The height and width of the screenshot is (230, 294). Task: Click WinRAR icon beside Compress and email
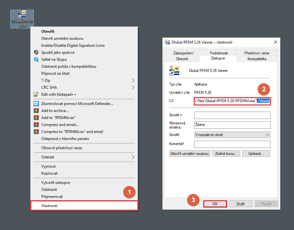tap(36, 125)
